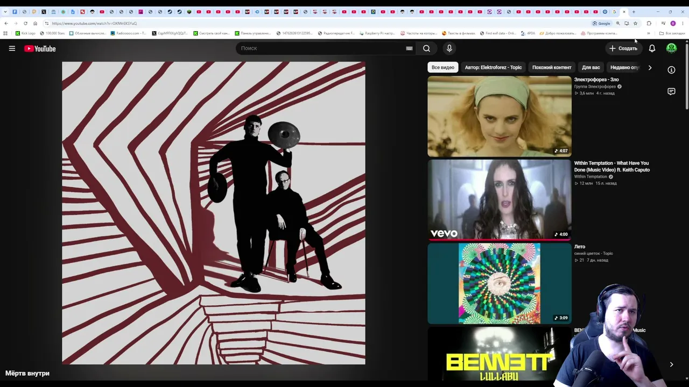Open the '100,000 Stars' bookmark

pos(52,33)
